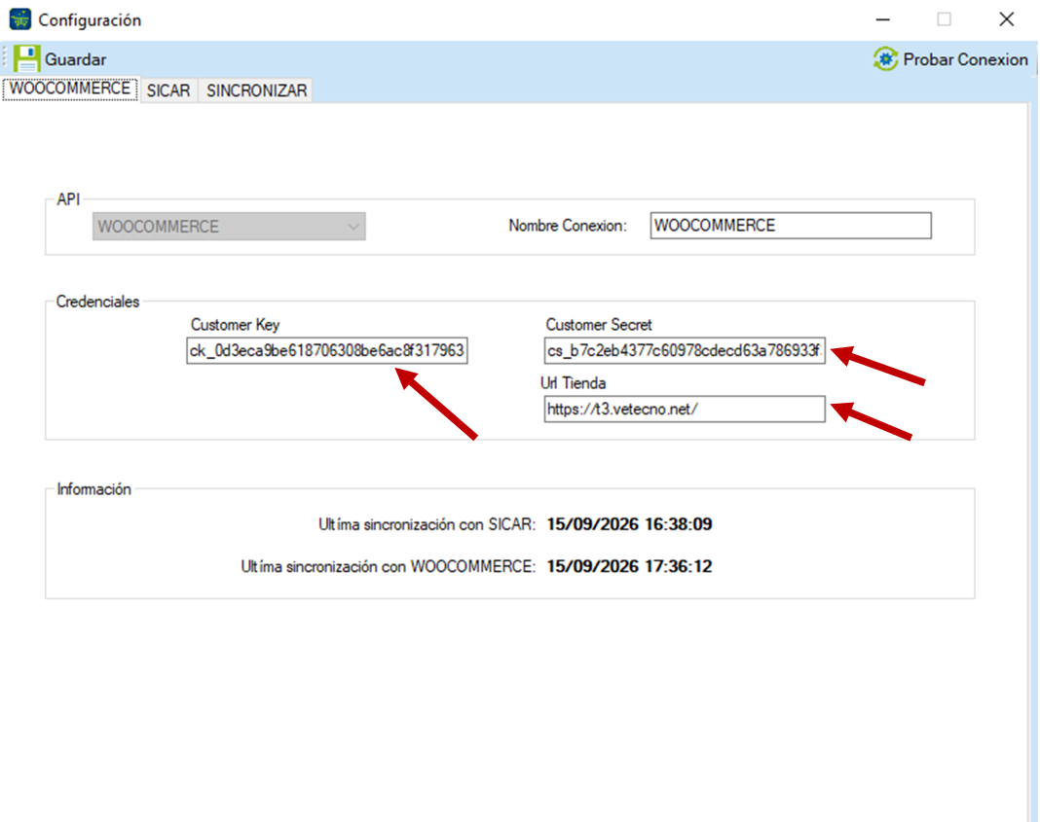Click the Información group title
The height and width of the screenshot is (822, 1040).
click(x=94, y=489)
